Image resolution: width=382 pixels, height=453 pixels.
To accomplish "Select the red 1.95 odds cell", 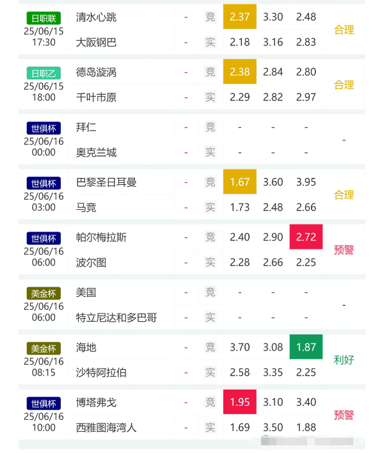I will pos(240,402).
